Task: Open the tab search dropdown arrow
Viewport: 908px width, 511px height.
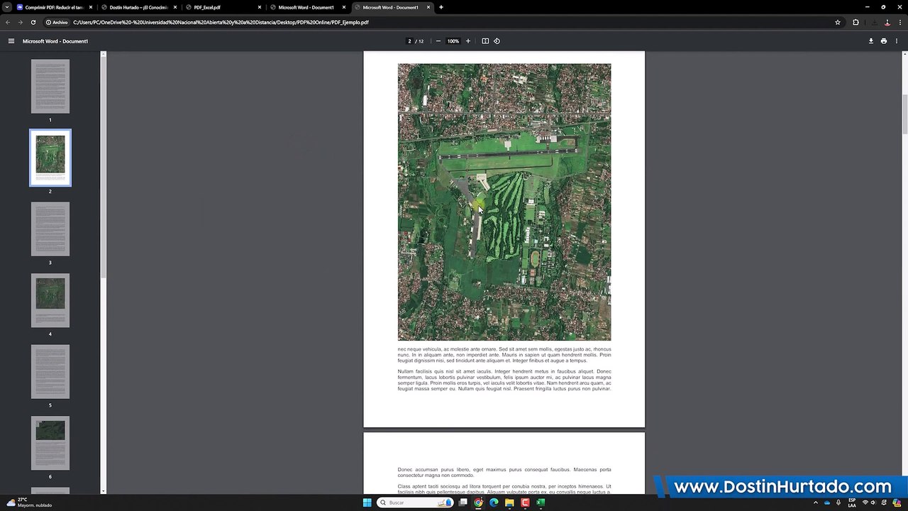Action: click(7, 7)
